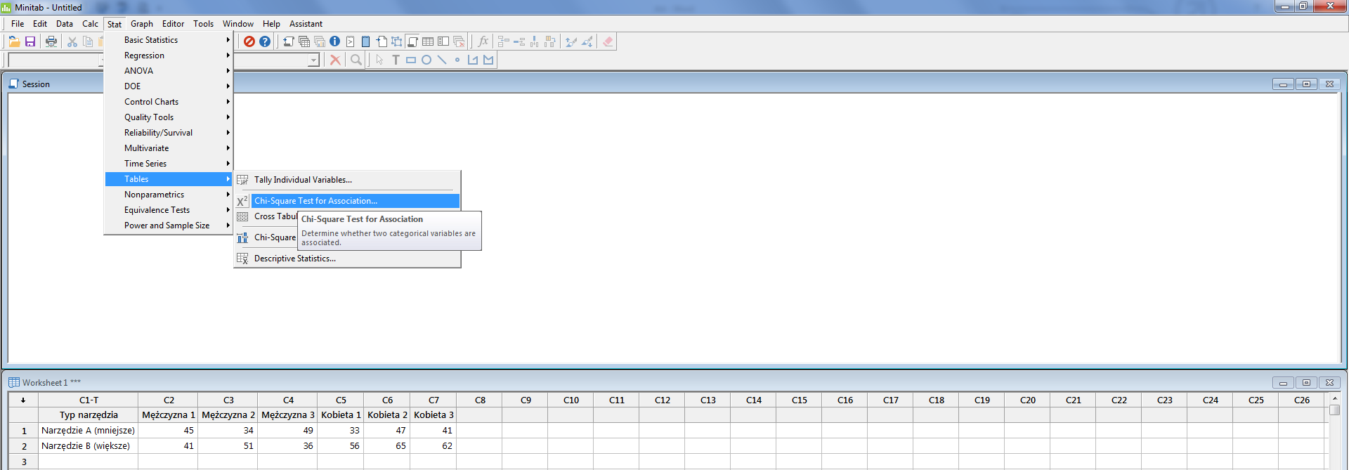Print using the printer toolbar icon
Image resolution: width=1349 pixels, height=470 pixels.
51,41
